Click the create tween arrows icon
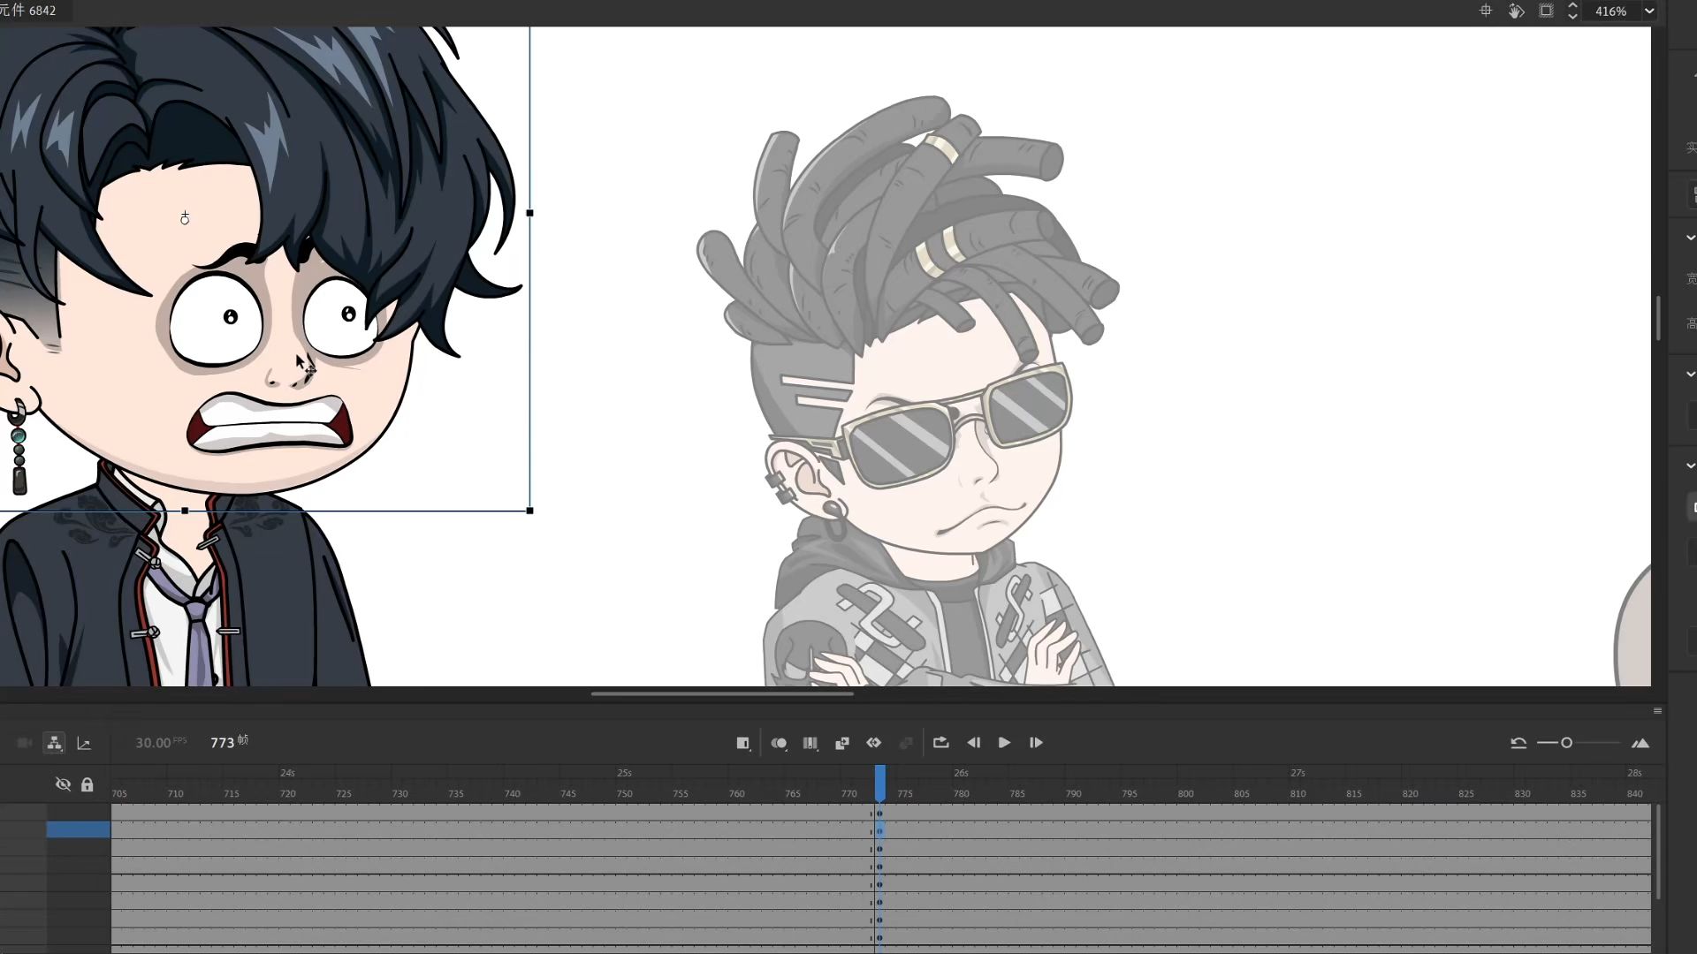The height and width of the screenshot is (954, 1697). 874,743
